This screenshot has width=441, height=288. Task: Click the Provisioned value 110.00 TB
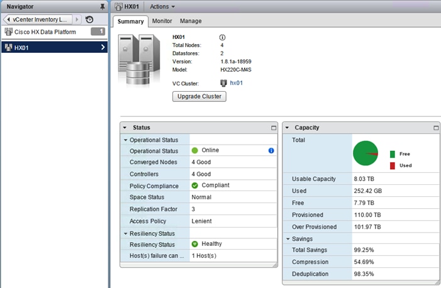(x=367, y=215)
